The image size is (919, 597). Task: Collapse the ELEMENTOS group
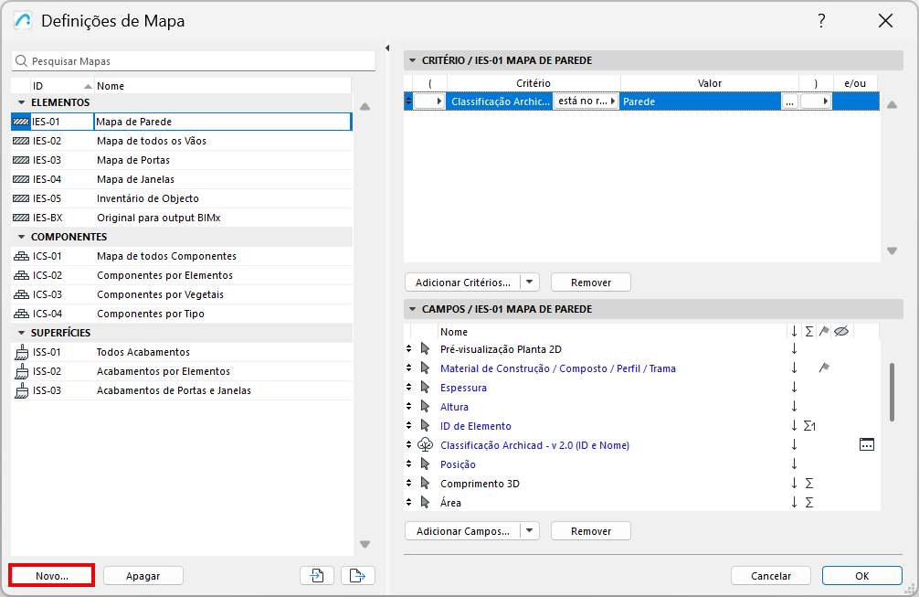[22, 102]
